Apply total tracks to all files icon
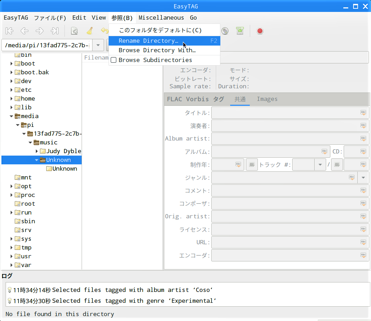The width and height of the screenshot is (371, 321). point(363,164)
